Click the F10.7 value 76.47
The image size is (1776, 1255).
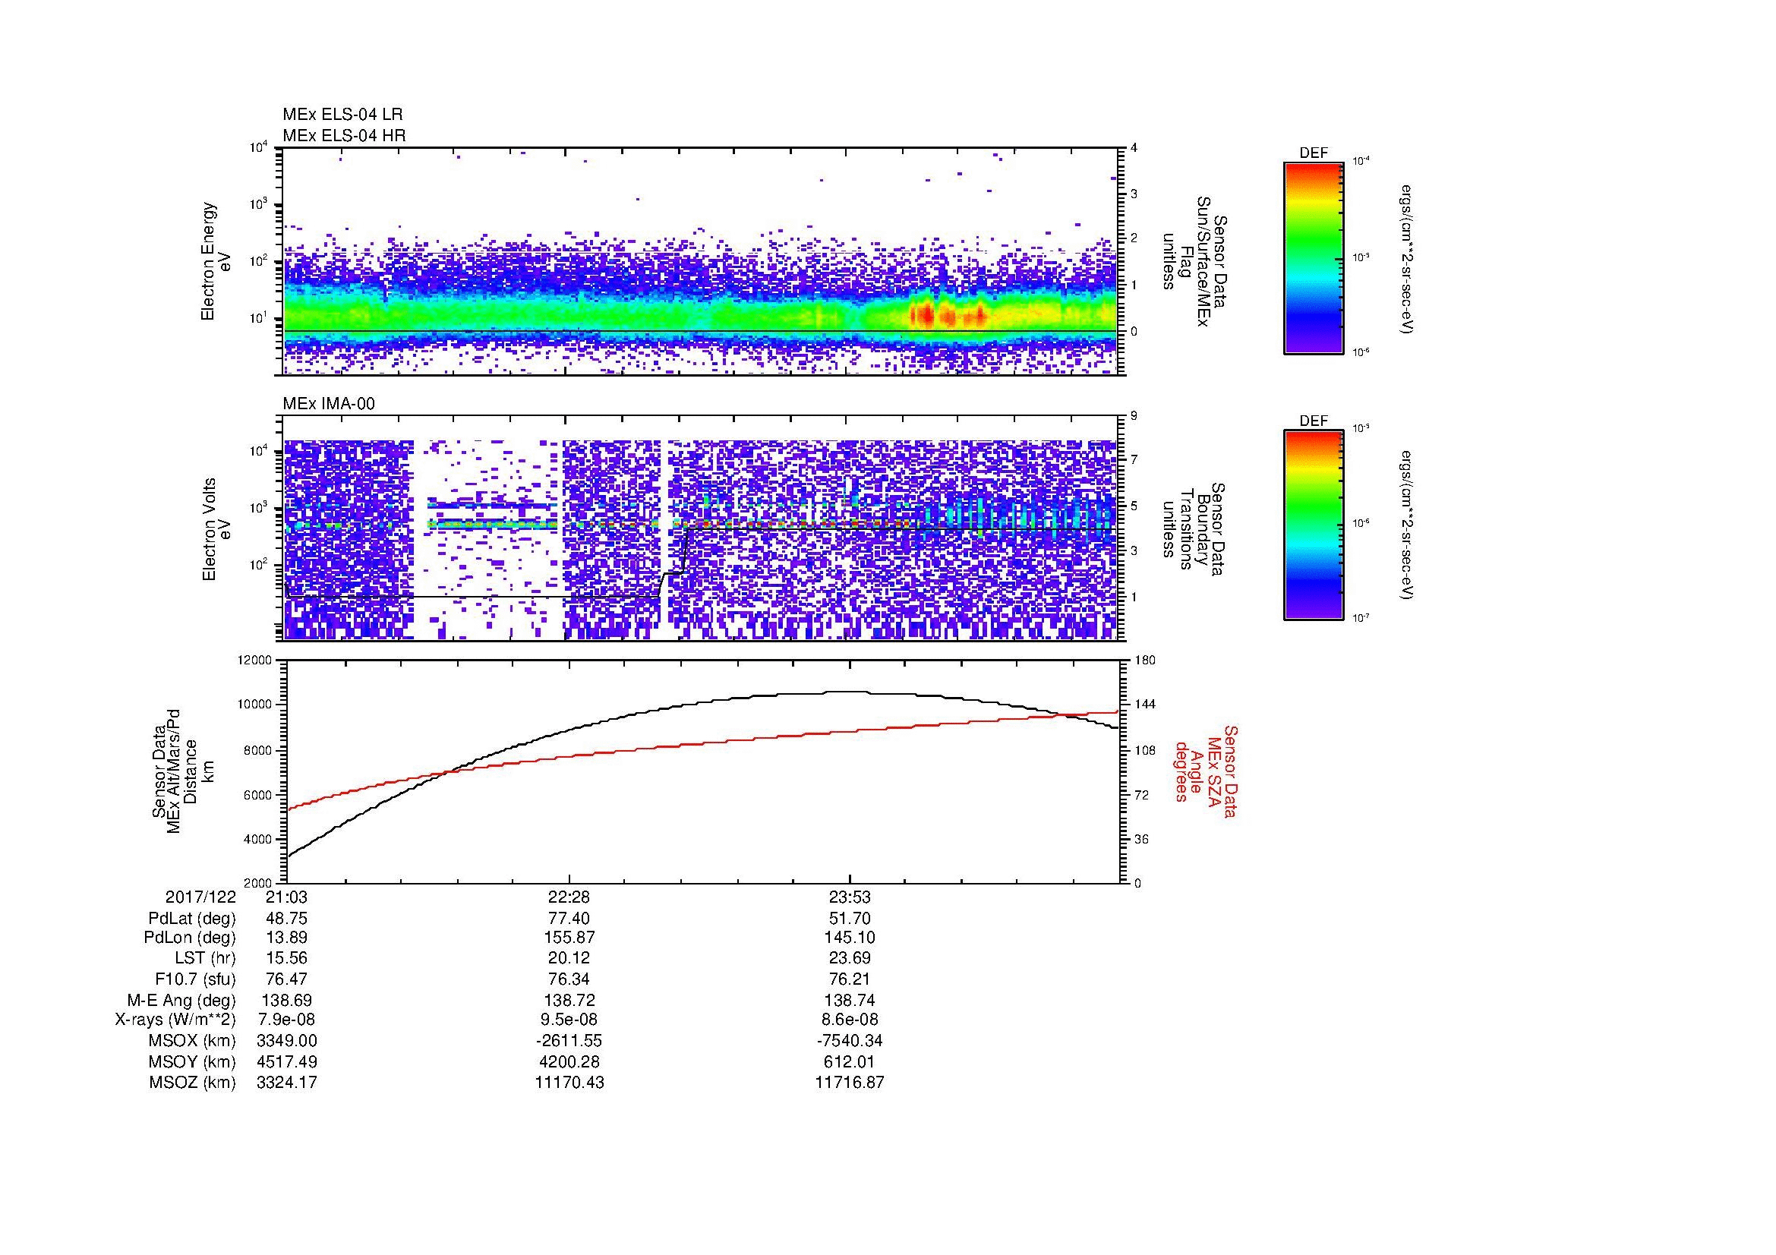[287, 979]
